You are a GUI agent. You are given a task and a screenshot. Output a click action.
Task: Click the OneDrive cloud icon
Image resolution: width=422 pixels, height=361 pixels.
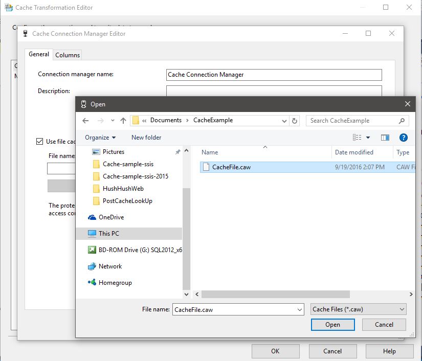(x=92, y=217)
